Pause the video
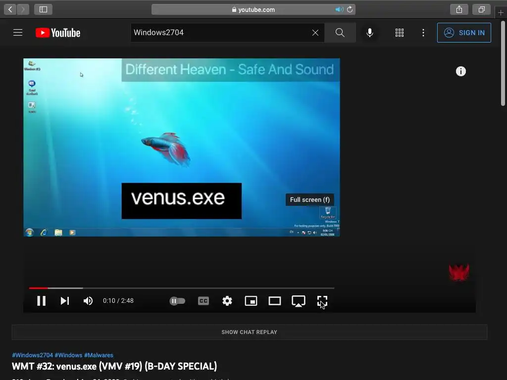 [x=41, y=301]
